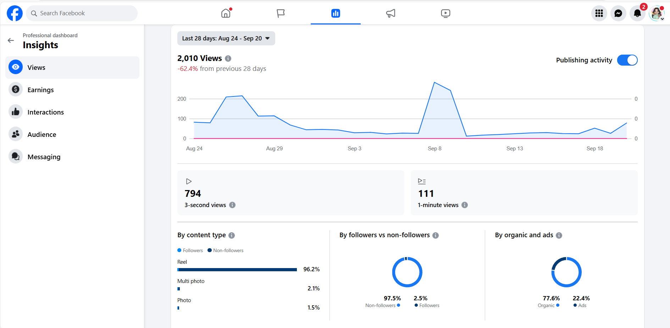Click the Reel percentage bar

click(x=237, y=270)
